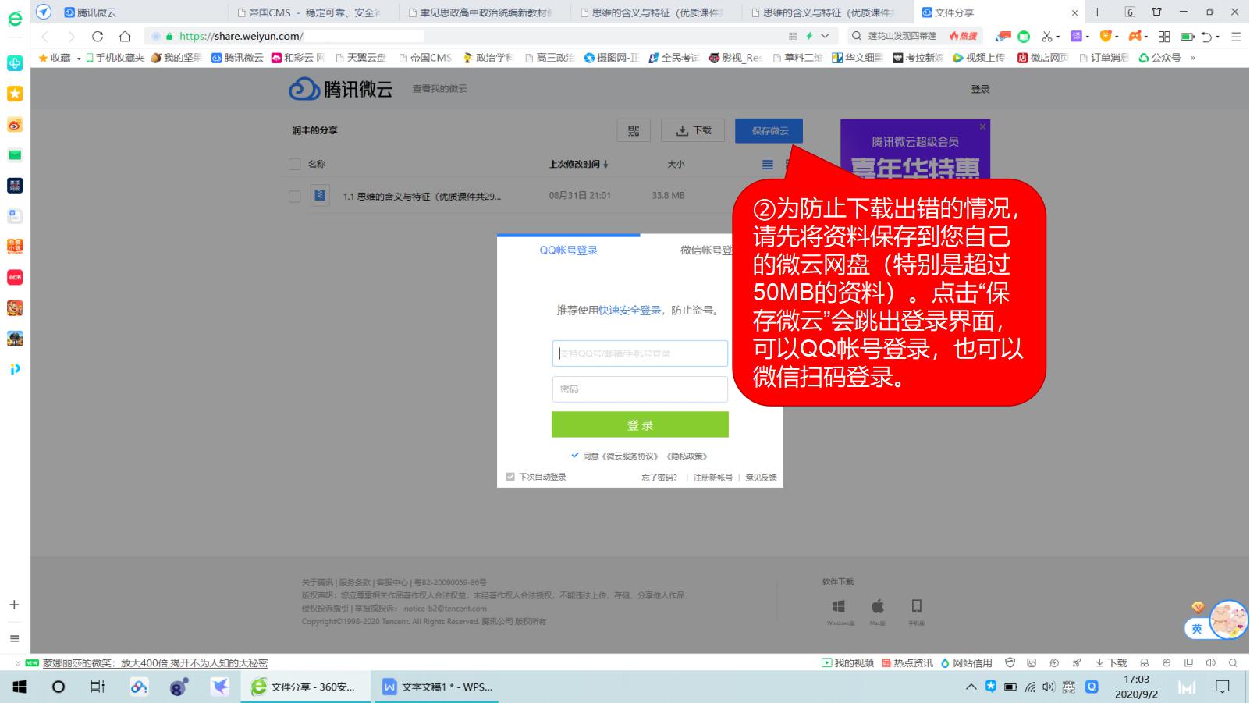The width and height of the screenshot is (1250, 703).
Task: Open the QR code icon beside 下载
Action: pyautogui.click(x=634, y=130)
